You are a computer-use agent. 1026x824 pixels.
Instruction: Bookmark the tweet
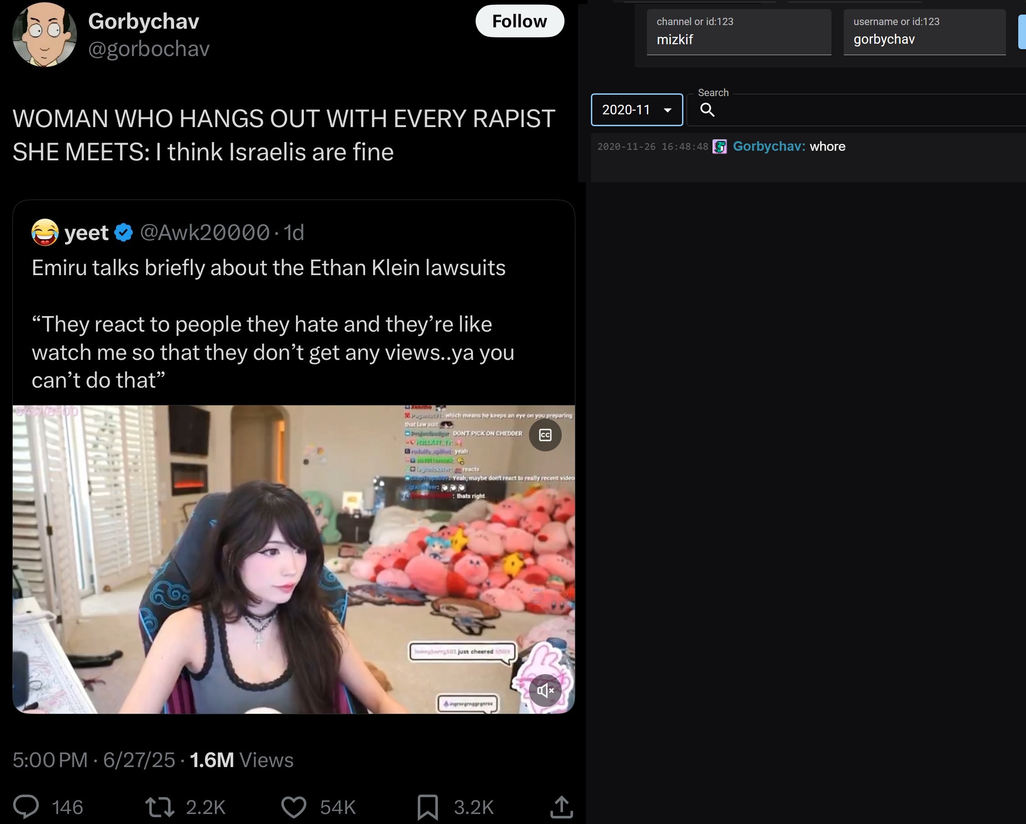pyautogui.click(x=427, y=807)
